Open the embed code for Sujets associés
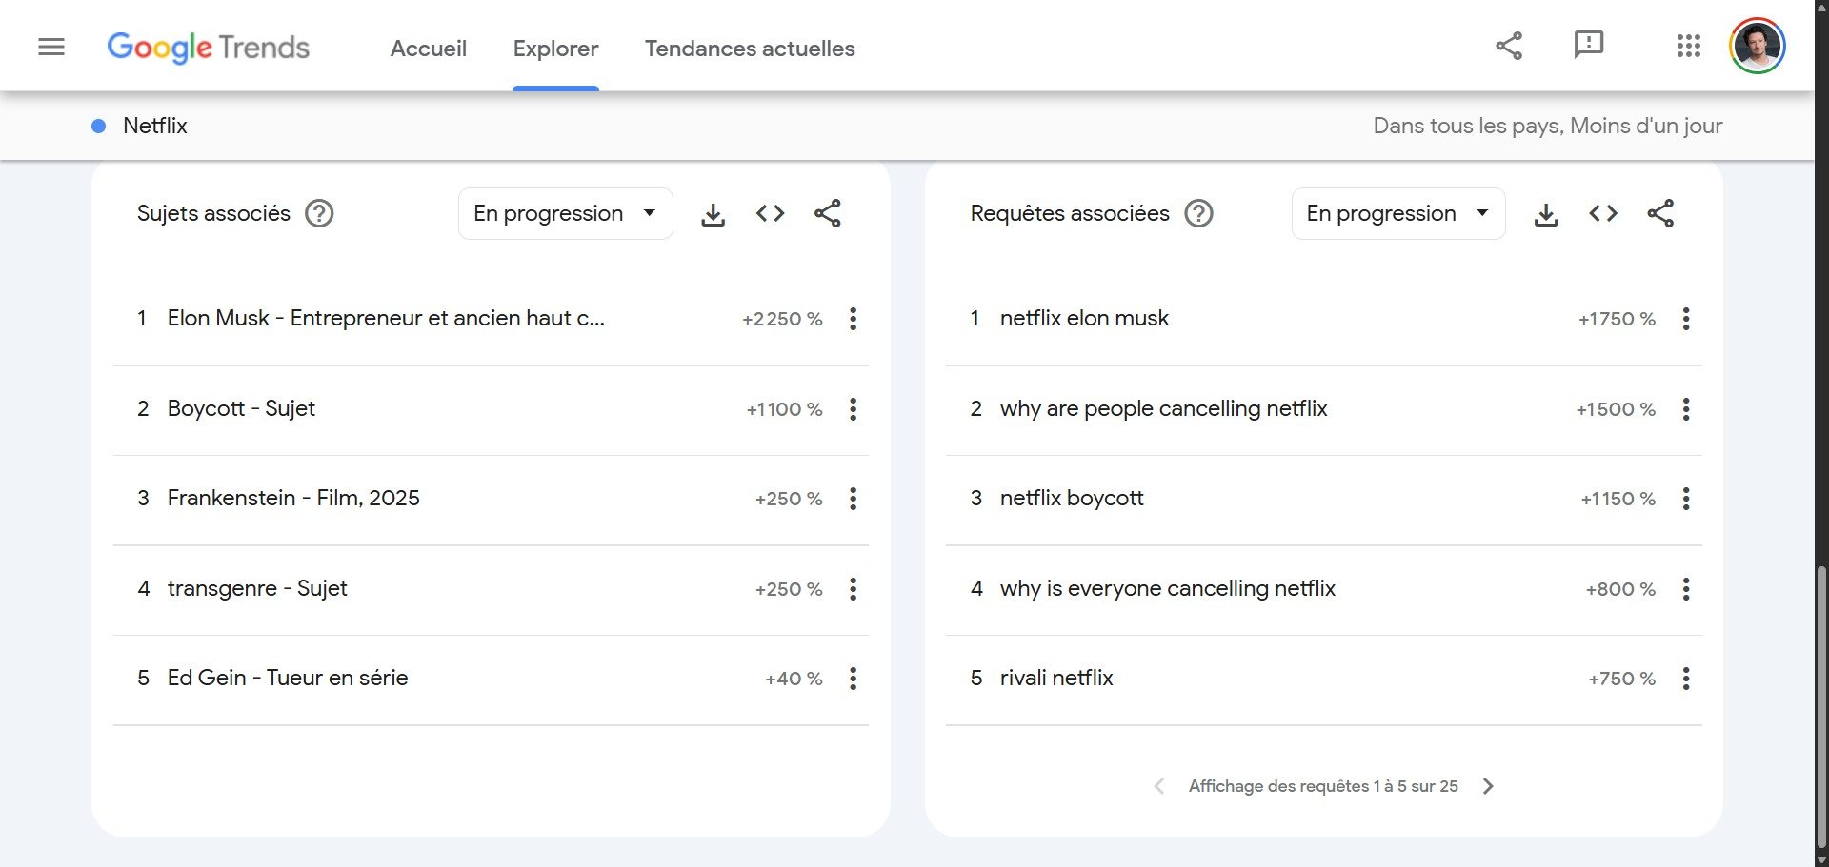Viewport: 1829px width, 867px height. coord(770,213)
